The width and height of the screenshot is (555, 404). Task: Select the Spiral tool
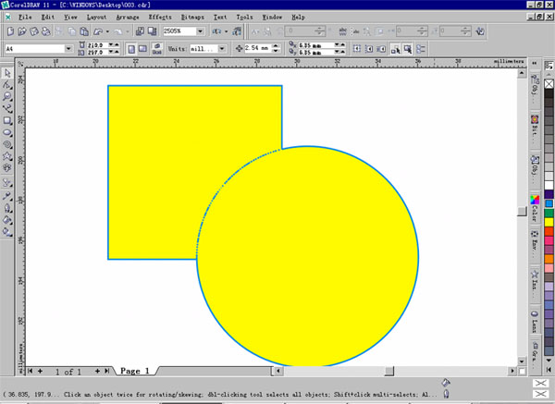coord(7,144)
